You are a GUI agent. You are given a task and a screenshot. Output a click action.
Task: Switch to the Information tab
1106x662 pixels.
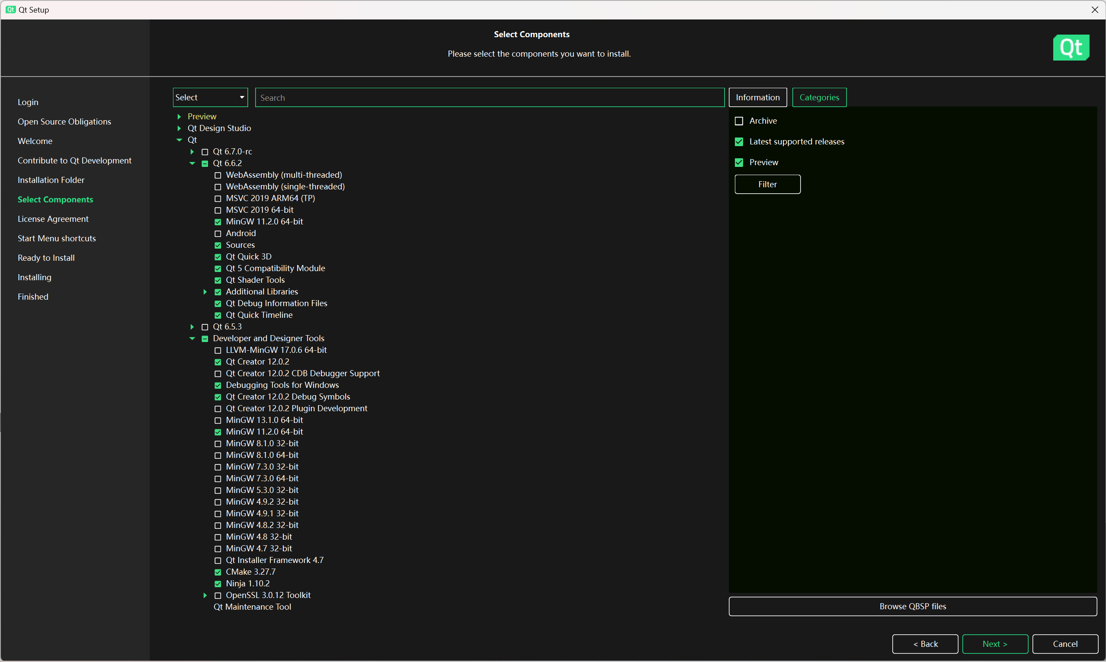coord(757,97)
